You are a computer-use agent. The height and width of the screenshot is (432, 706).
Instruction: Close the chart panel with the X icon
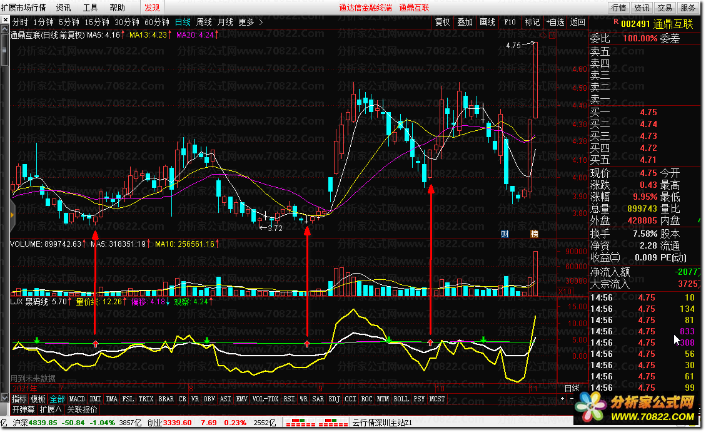pyautogui.click(x=5, y=20)
